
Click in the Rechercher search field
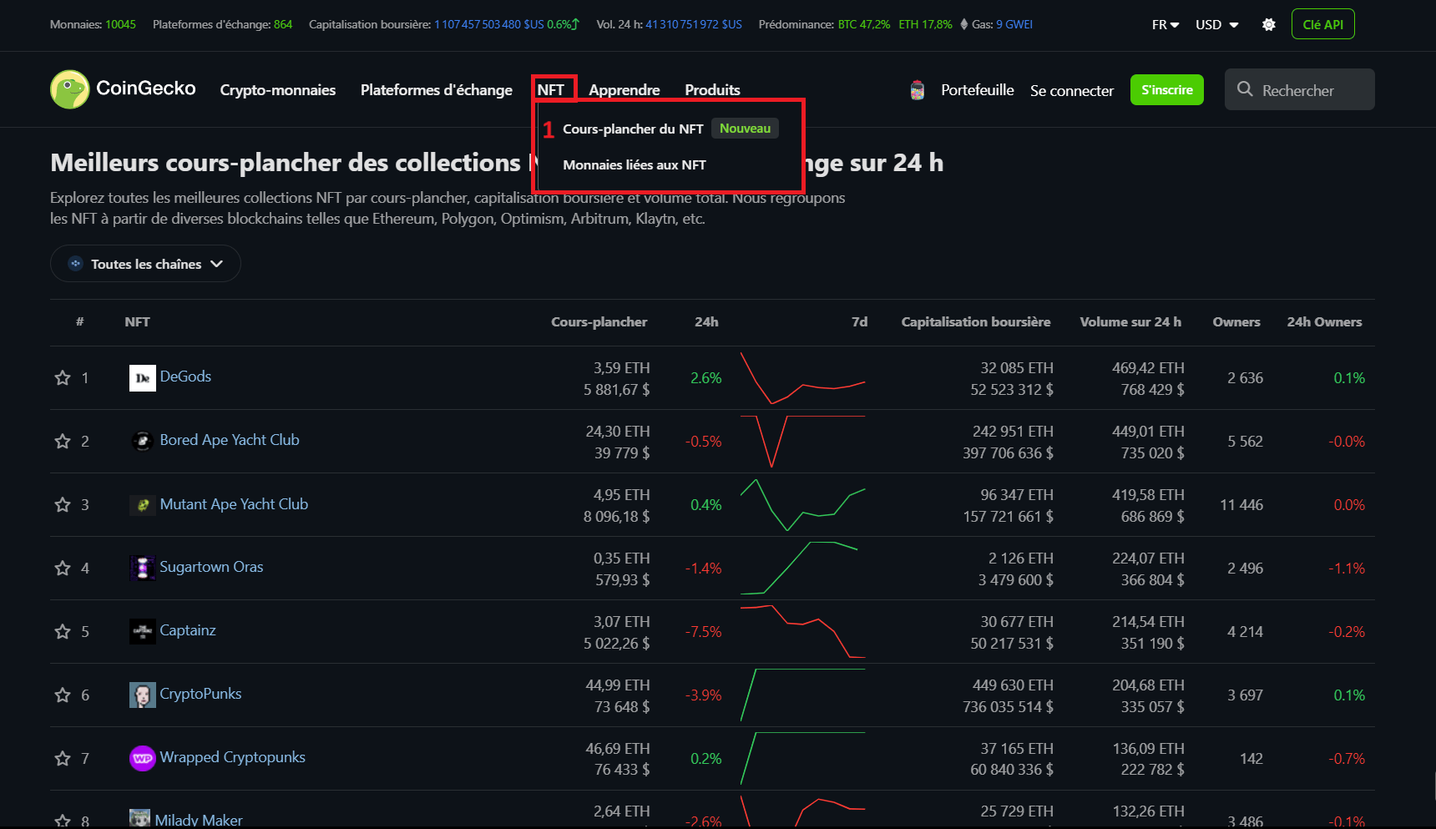(x=1299, y=89)
